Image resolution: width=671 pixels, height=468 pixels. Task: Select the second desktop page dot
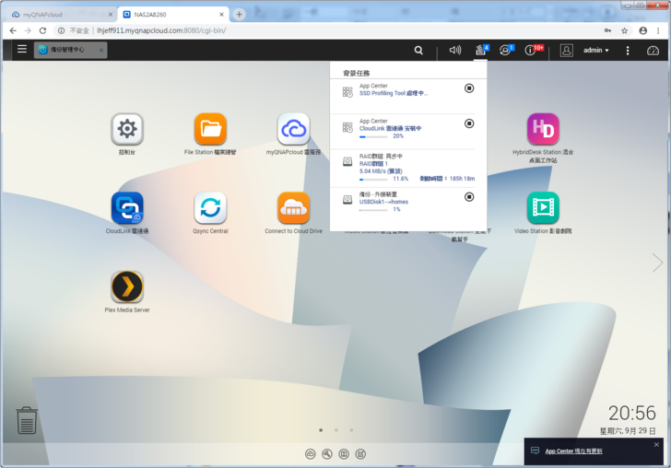click(x=336, y=430)
